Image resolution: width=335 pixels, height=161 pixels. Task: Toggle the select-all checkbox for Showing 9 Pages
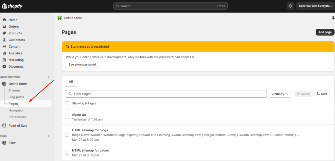[67, 103]
